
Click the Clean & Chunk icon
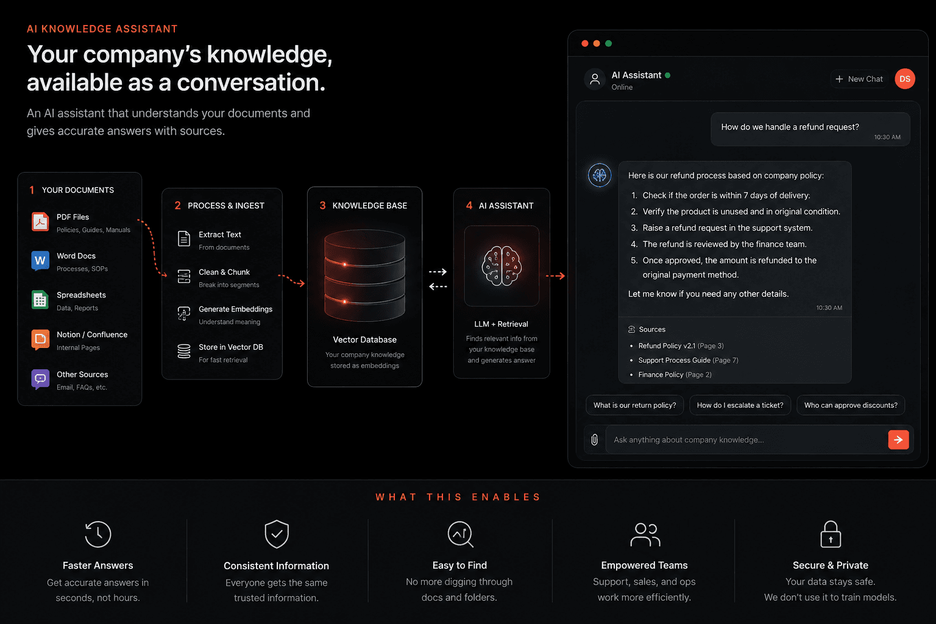tap(184, 277)
